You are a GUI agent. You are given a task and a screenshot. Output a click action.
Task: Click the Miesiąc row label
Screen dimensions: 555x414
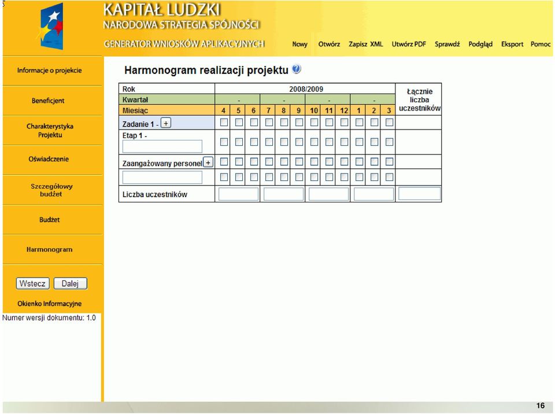point(135,110)
